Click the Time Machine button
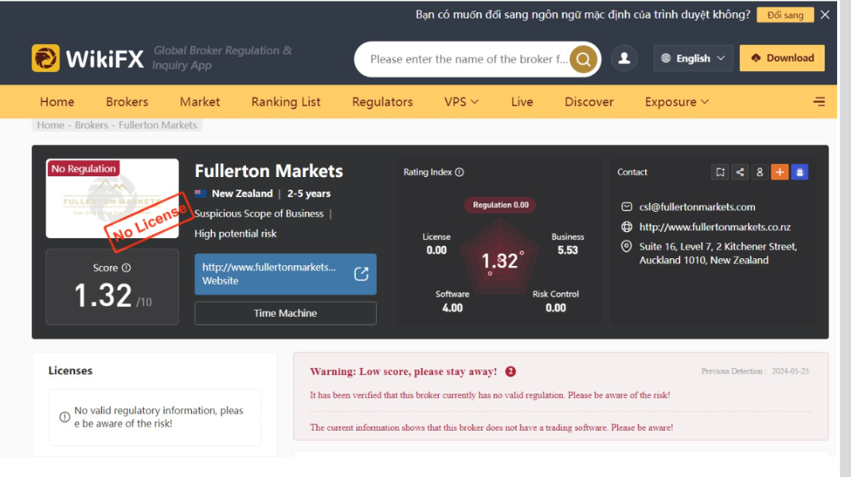851x477 pixels. (x=285, y=313)
